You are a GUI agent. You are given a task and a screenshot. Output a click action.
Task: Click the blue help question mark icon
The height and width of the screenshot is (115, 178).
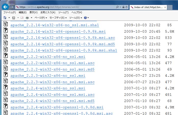tap(85, 18)
